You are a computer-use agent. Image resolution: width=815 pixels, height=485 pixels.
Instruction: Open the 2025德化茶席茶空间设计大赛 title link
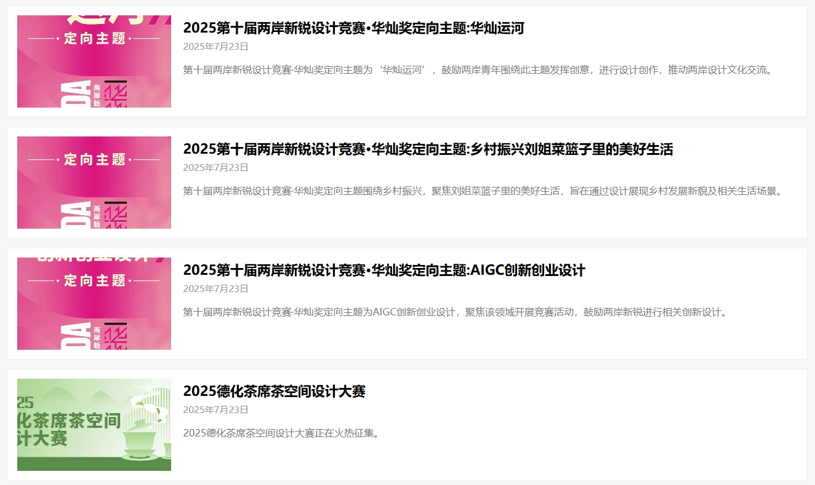click(x=275, y=392)
